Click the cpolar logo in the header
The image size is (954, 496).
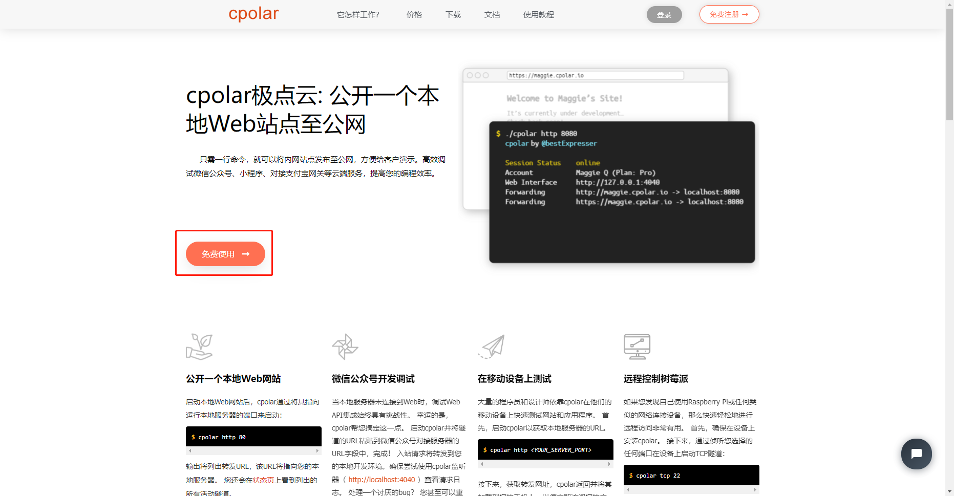[253, 14]
